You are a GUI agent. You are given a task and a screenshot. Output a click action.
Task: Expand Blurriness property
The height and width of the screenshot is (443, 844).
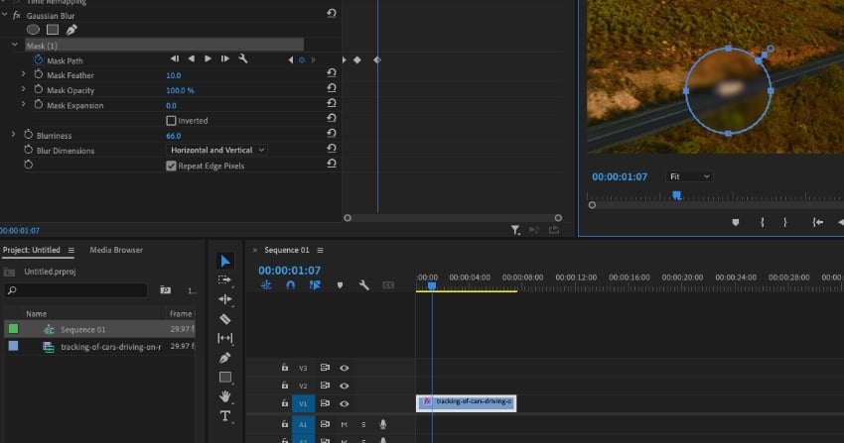point(14,134)
